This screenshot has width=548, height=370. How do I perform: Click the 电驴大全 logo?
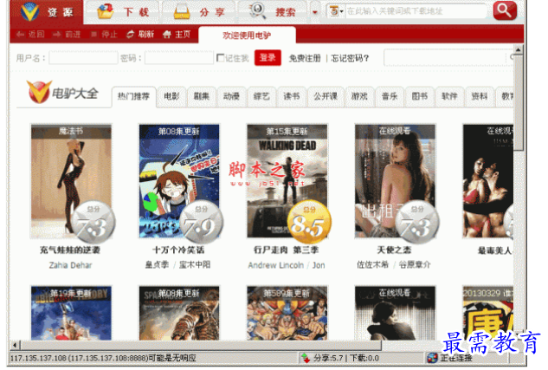[62, 93]
